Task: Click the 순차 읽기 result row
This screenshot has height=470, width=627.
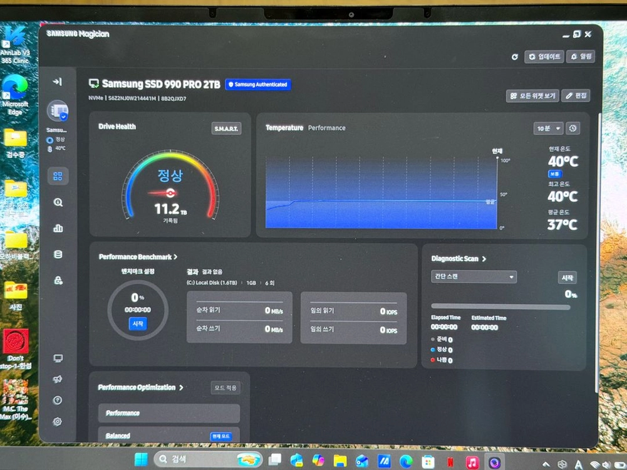Action: click(x=239, y=310)
